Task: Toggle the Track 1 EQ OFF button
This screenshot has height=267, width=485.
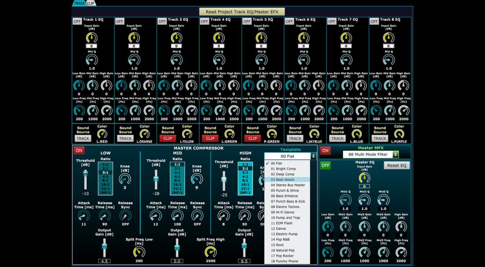Action: [77, 21]
